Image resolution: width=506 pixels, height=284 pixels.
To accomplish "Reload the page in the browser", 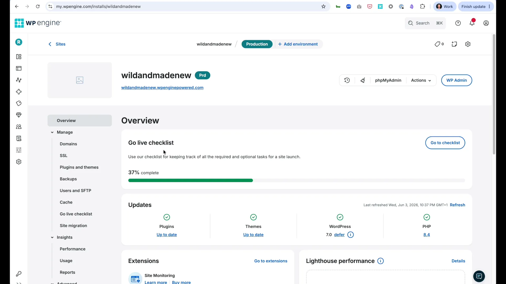I will (38, 7).
